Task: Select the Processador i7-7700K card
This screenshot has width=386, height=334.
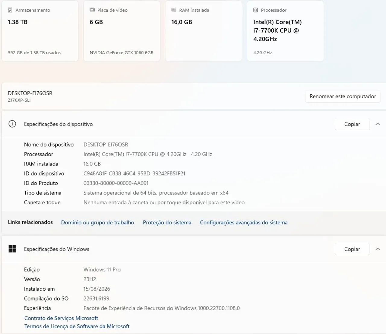Action: (x=285, y=31)
